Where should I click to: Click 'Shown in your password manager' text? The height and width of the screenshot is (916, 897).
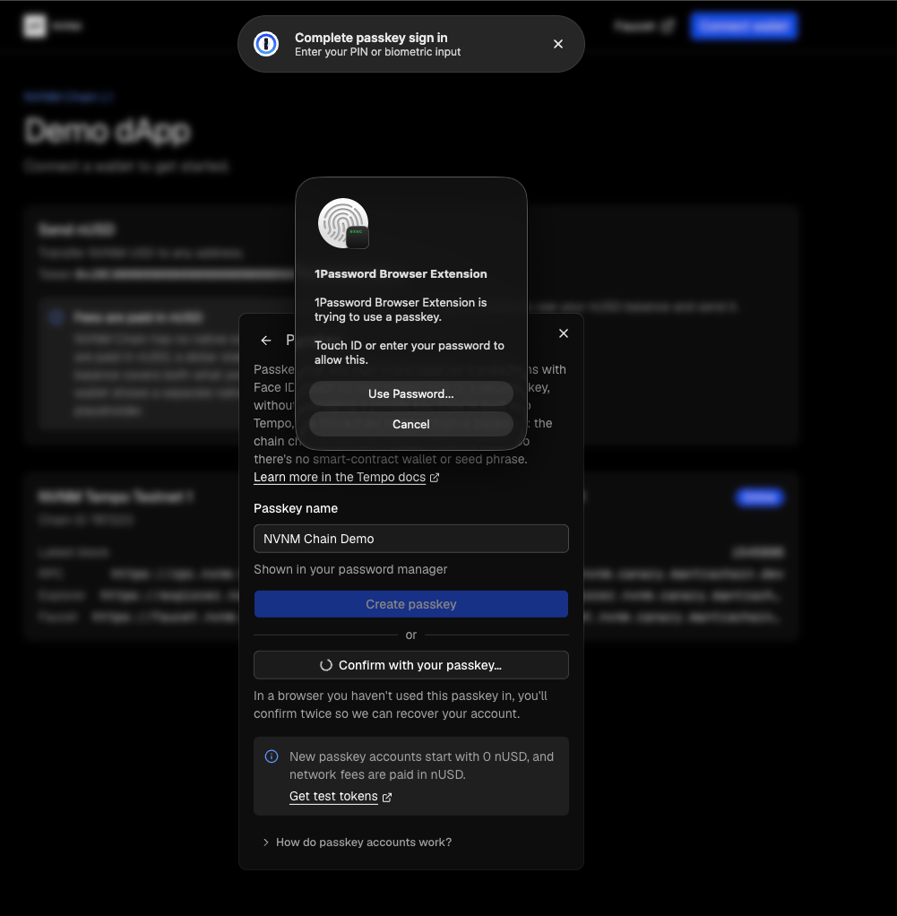[x=350, y=569]
